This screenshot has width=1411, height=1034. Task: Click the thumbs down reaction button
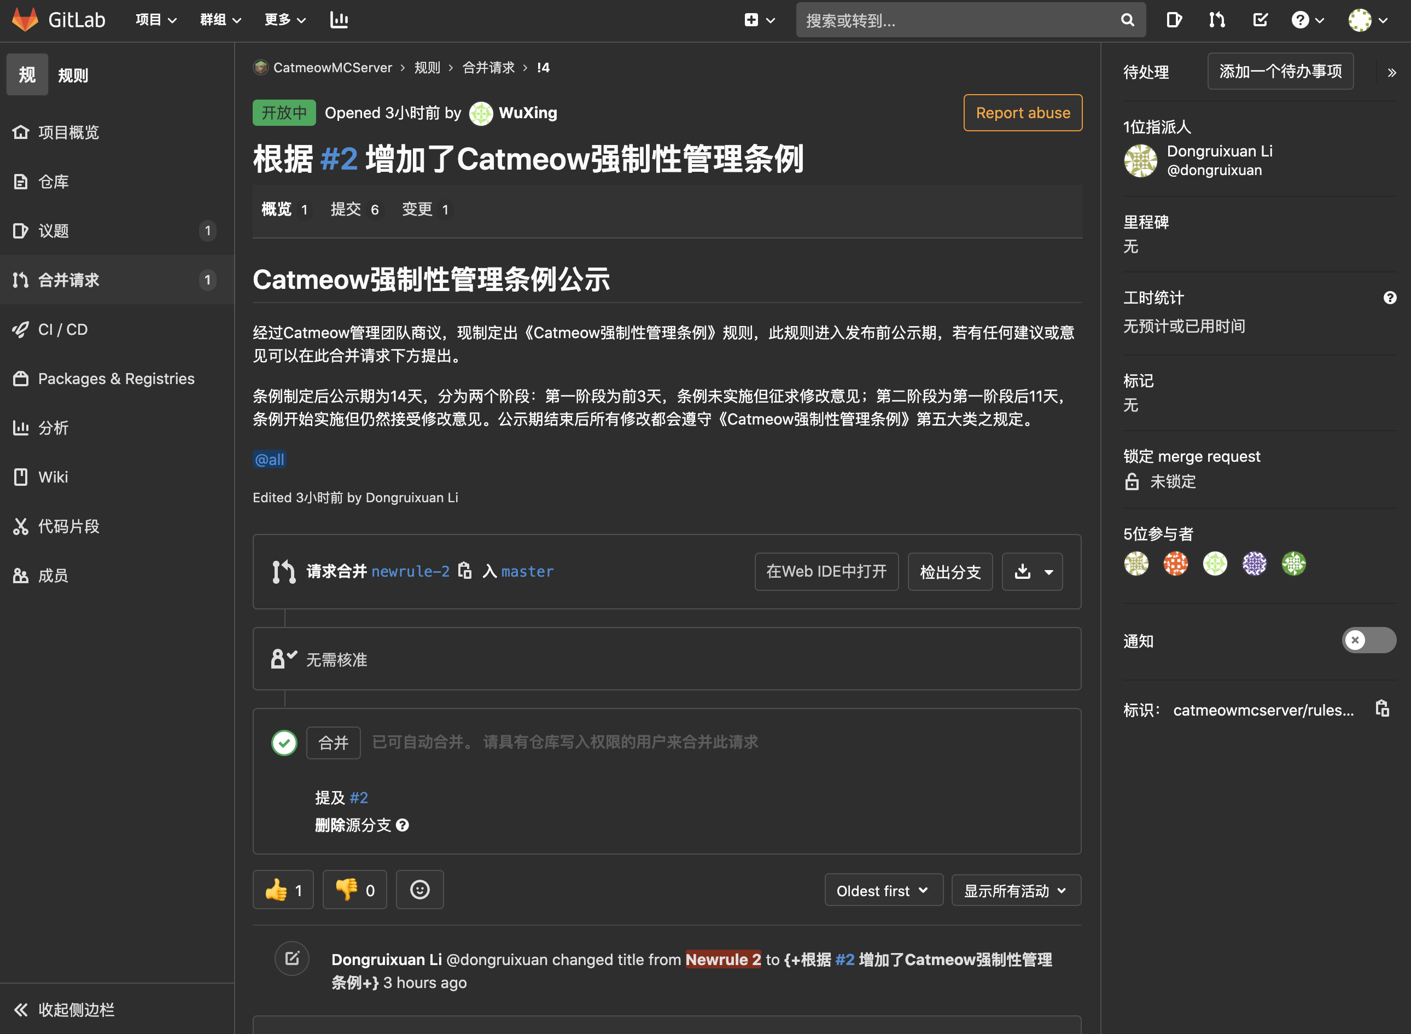[354, 890]
